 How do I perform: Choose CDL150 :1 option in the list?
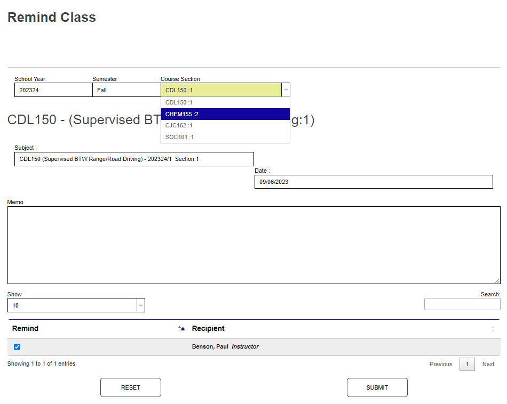[225, 102]
